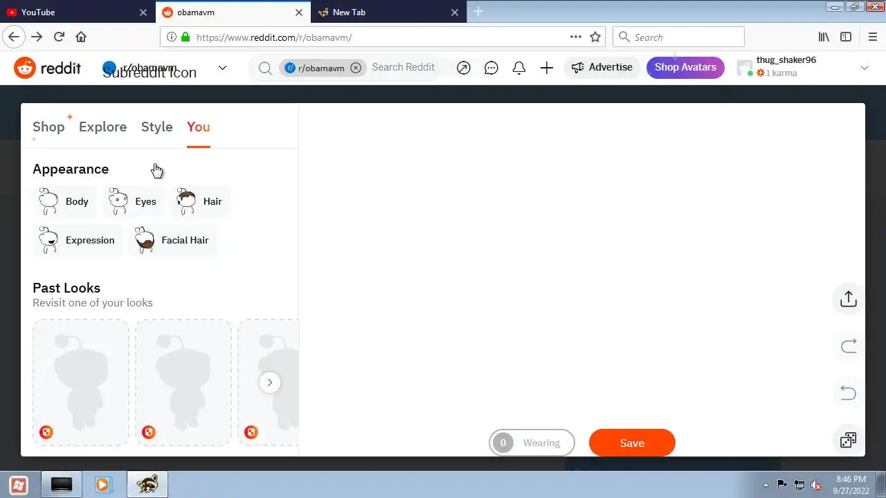
Task: Open the Firefox hamburger menu
Action: click(872, 37)
